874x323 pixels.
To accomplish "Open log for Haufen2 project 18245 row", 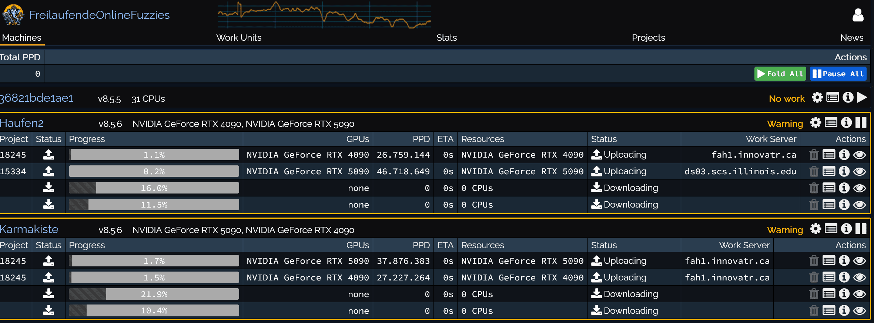I will click(x=829, y=155).
